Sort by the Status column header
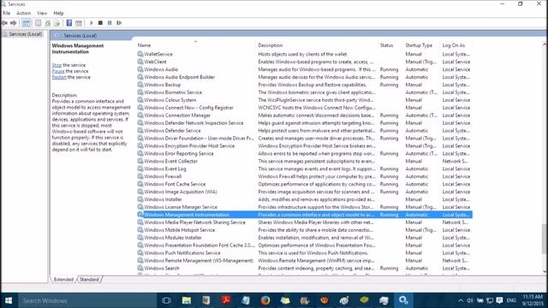Screen dimensions: 548x308 coord(390,45)
